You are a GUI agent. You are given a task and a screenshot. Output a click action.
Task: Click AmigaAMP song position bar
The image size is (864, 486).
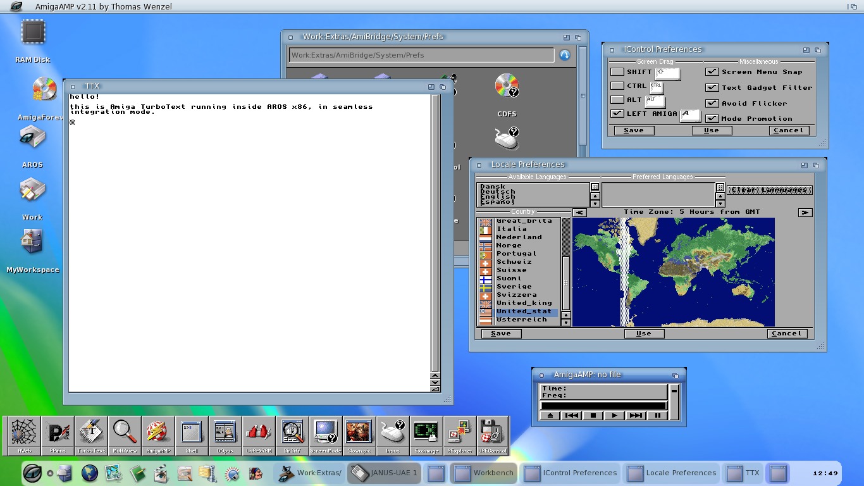[603, 406]
